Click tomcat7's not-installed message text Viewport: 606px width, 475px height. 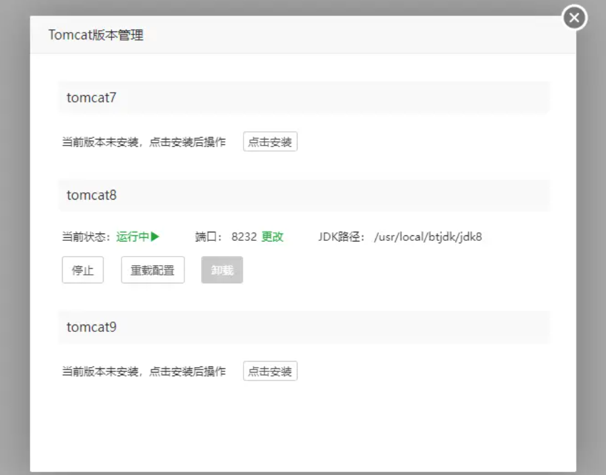coord(144,142)
